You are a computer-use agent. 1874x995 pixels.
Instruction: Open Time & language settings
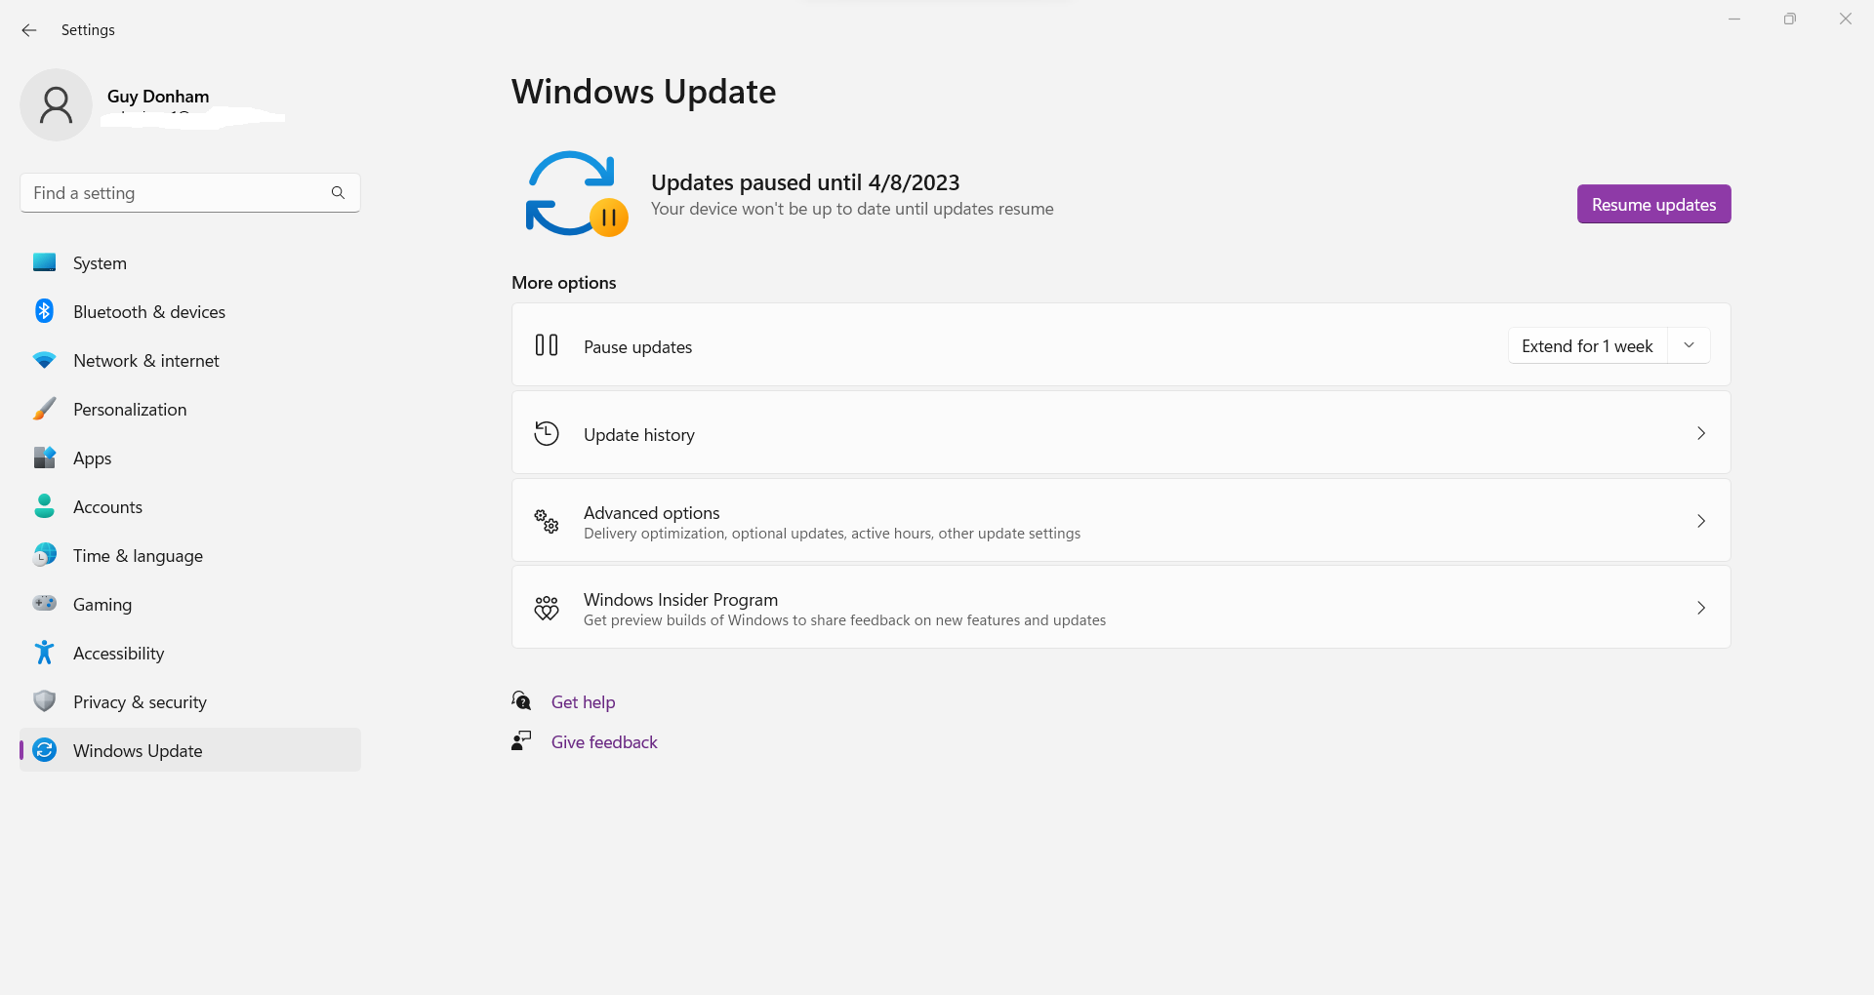[x=190, y=555]
